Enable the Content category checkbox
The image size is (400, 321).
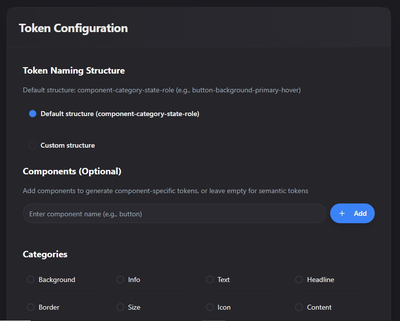(299, 307)
